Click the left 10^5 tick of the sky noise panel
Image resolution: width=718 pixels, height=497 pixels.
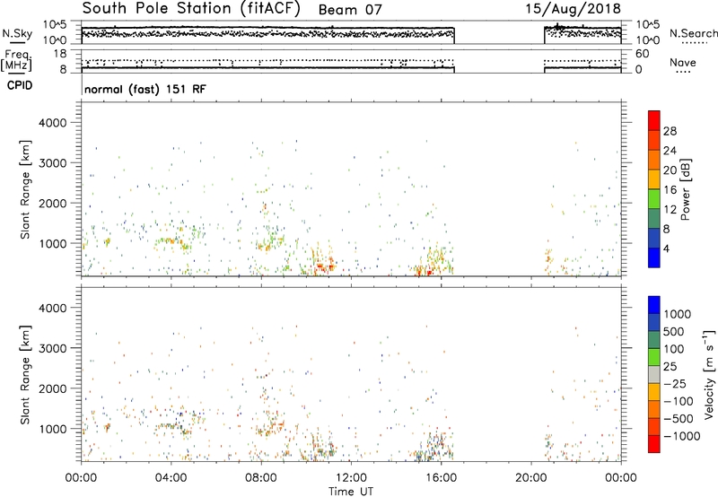coord(56,25)
